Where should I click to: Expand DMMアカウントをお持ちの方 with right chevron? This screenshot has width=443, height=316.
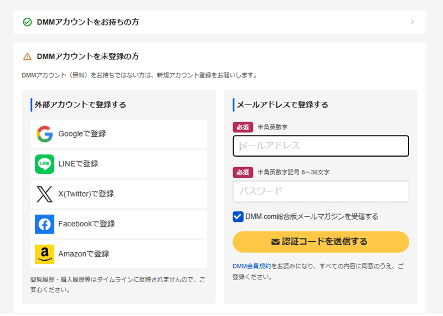413,22
